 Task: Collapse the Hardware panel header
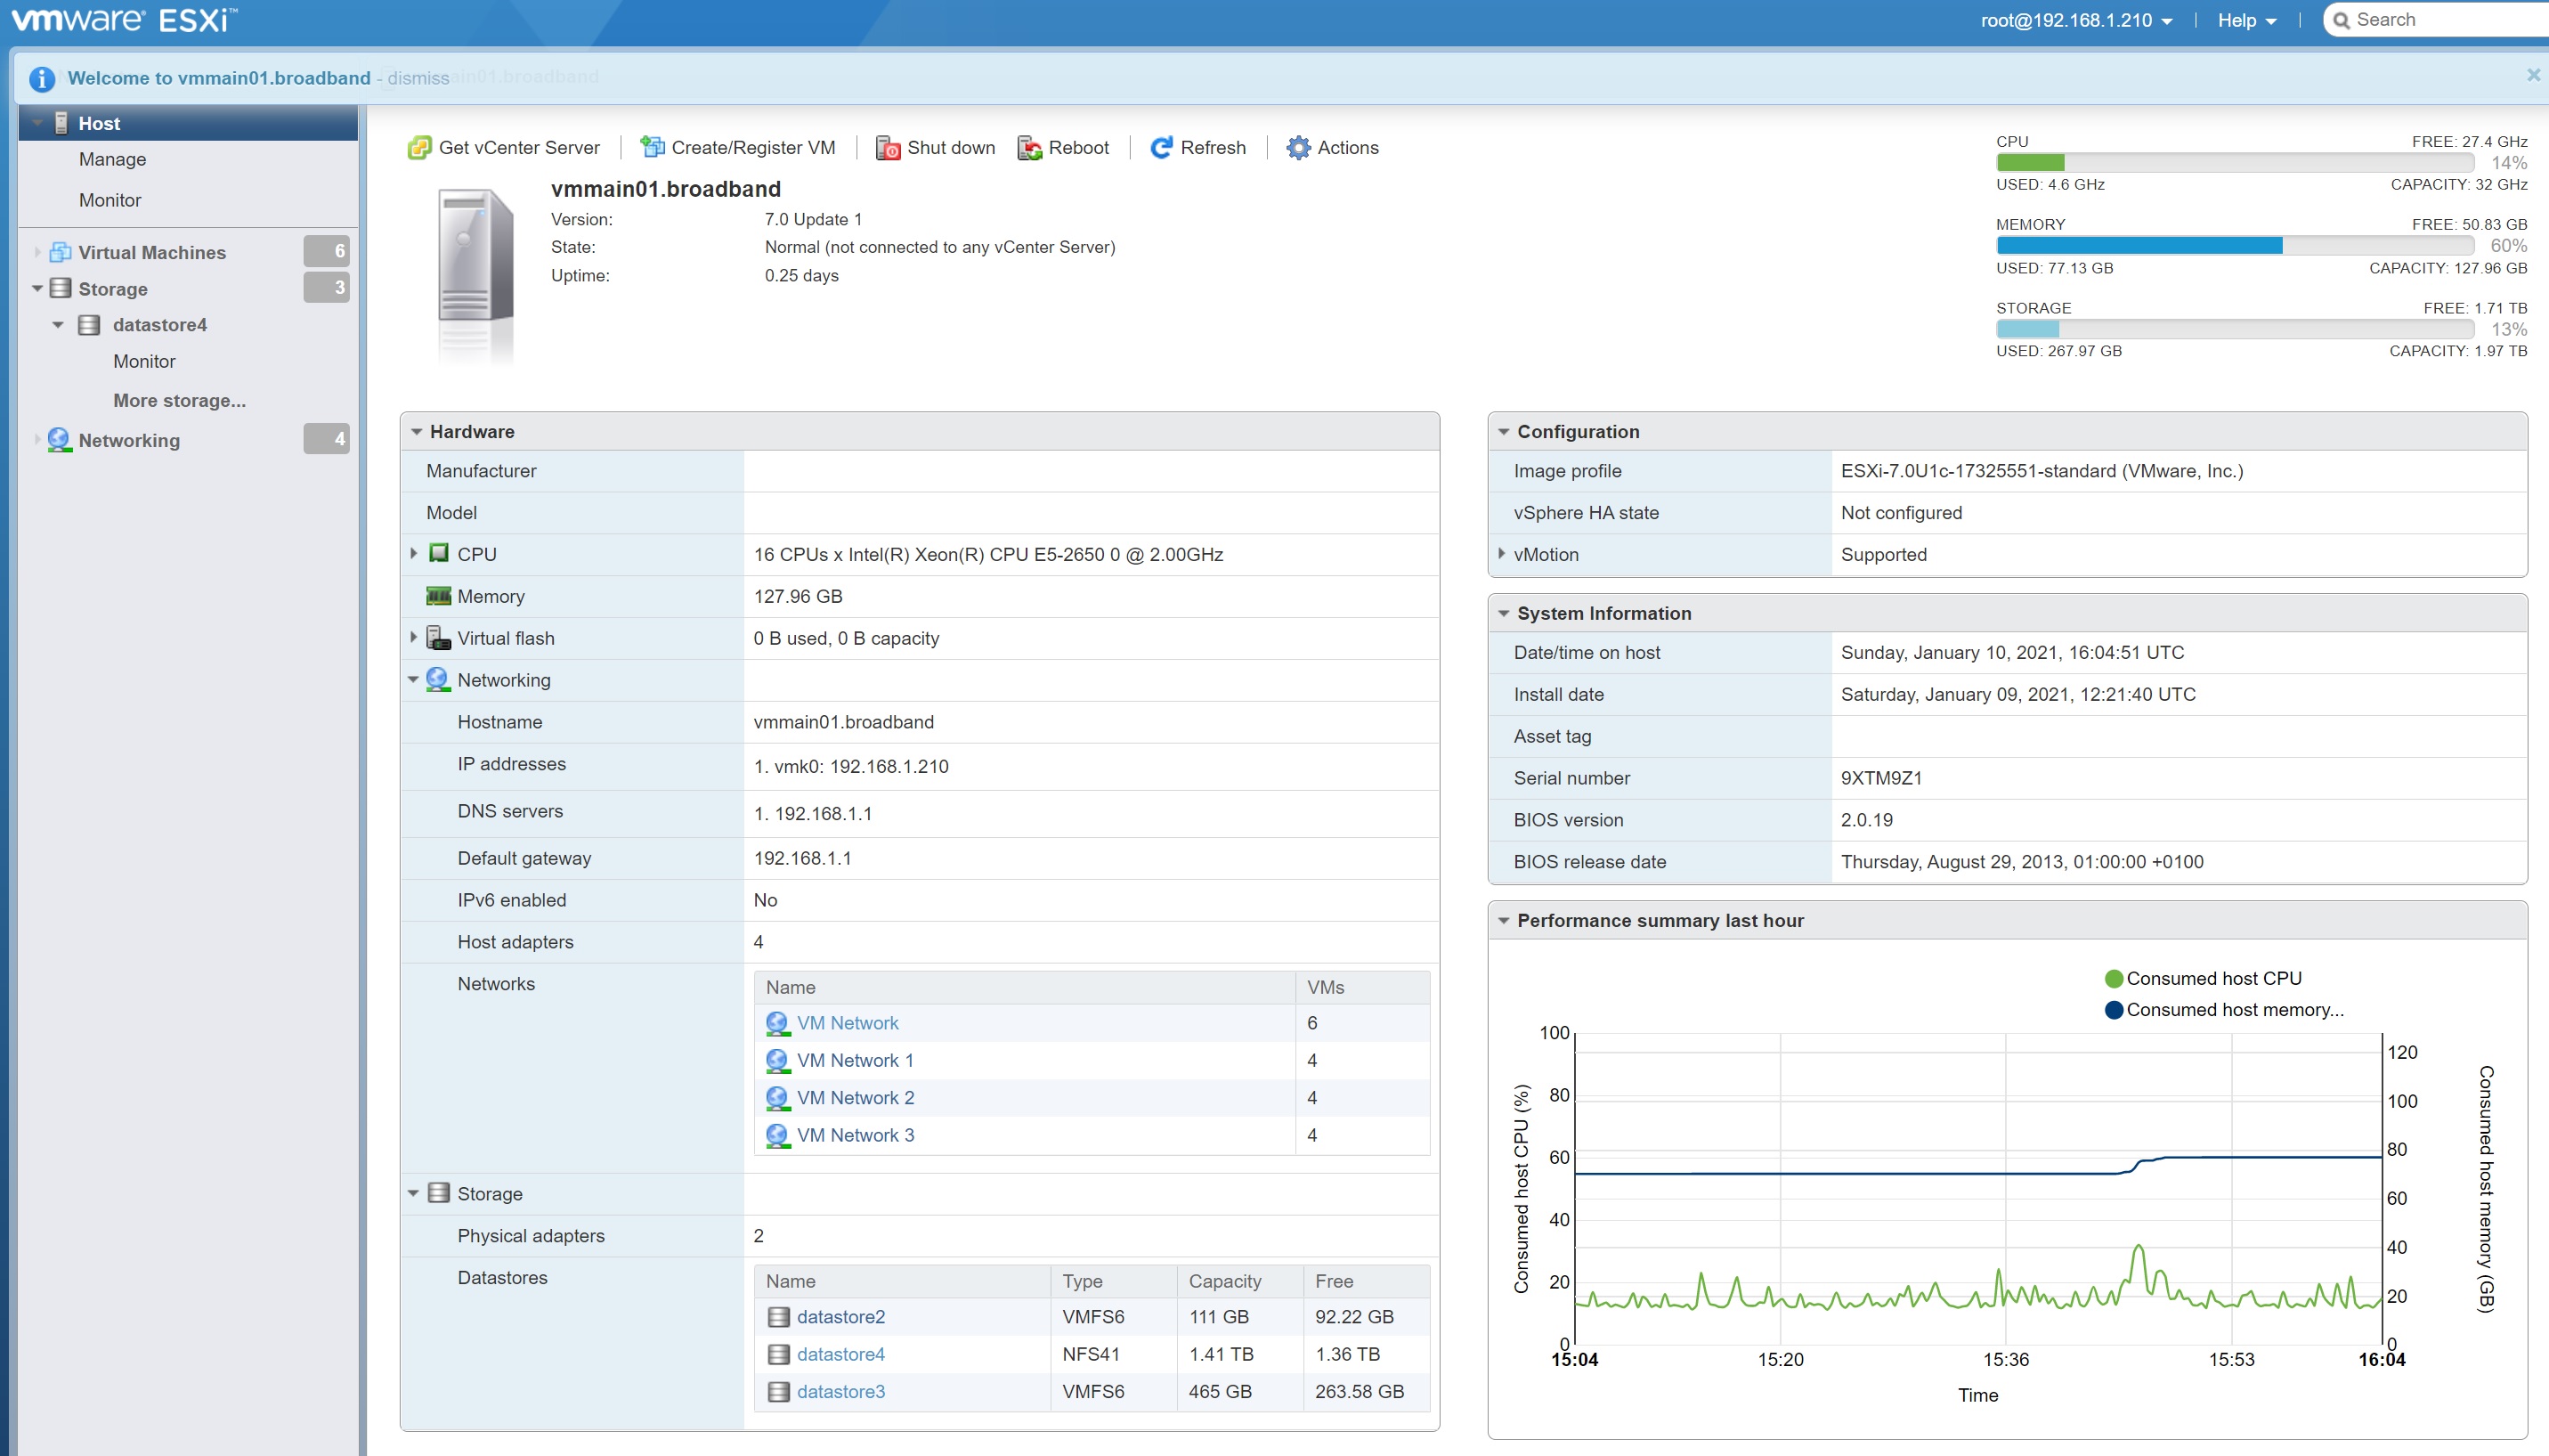pos(417,432)
